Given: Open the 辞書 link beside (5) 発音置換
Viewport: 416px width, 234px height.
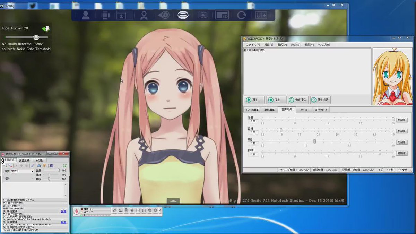Looking at the screenshot, I should [63, 222].
